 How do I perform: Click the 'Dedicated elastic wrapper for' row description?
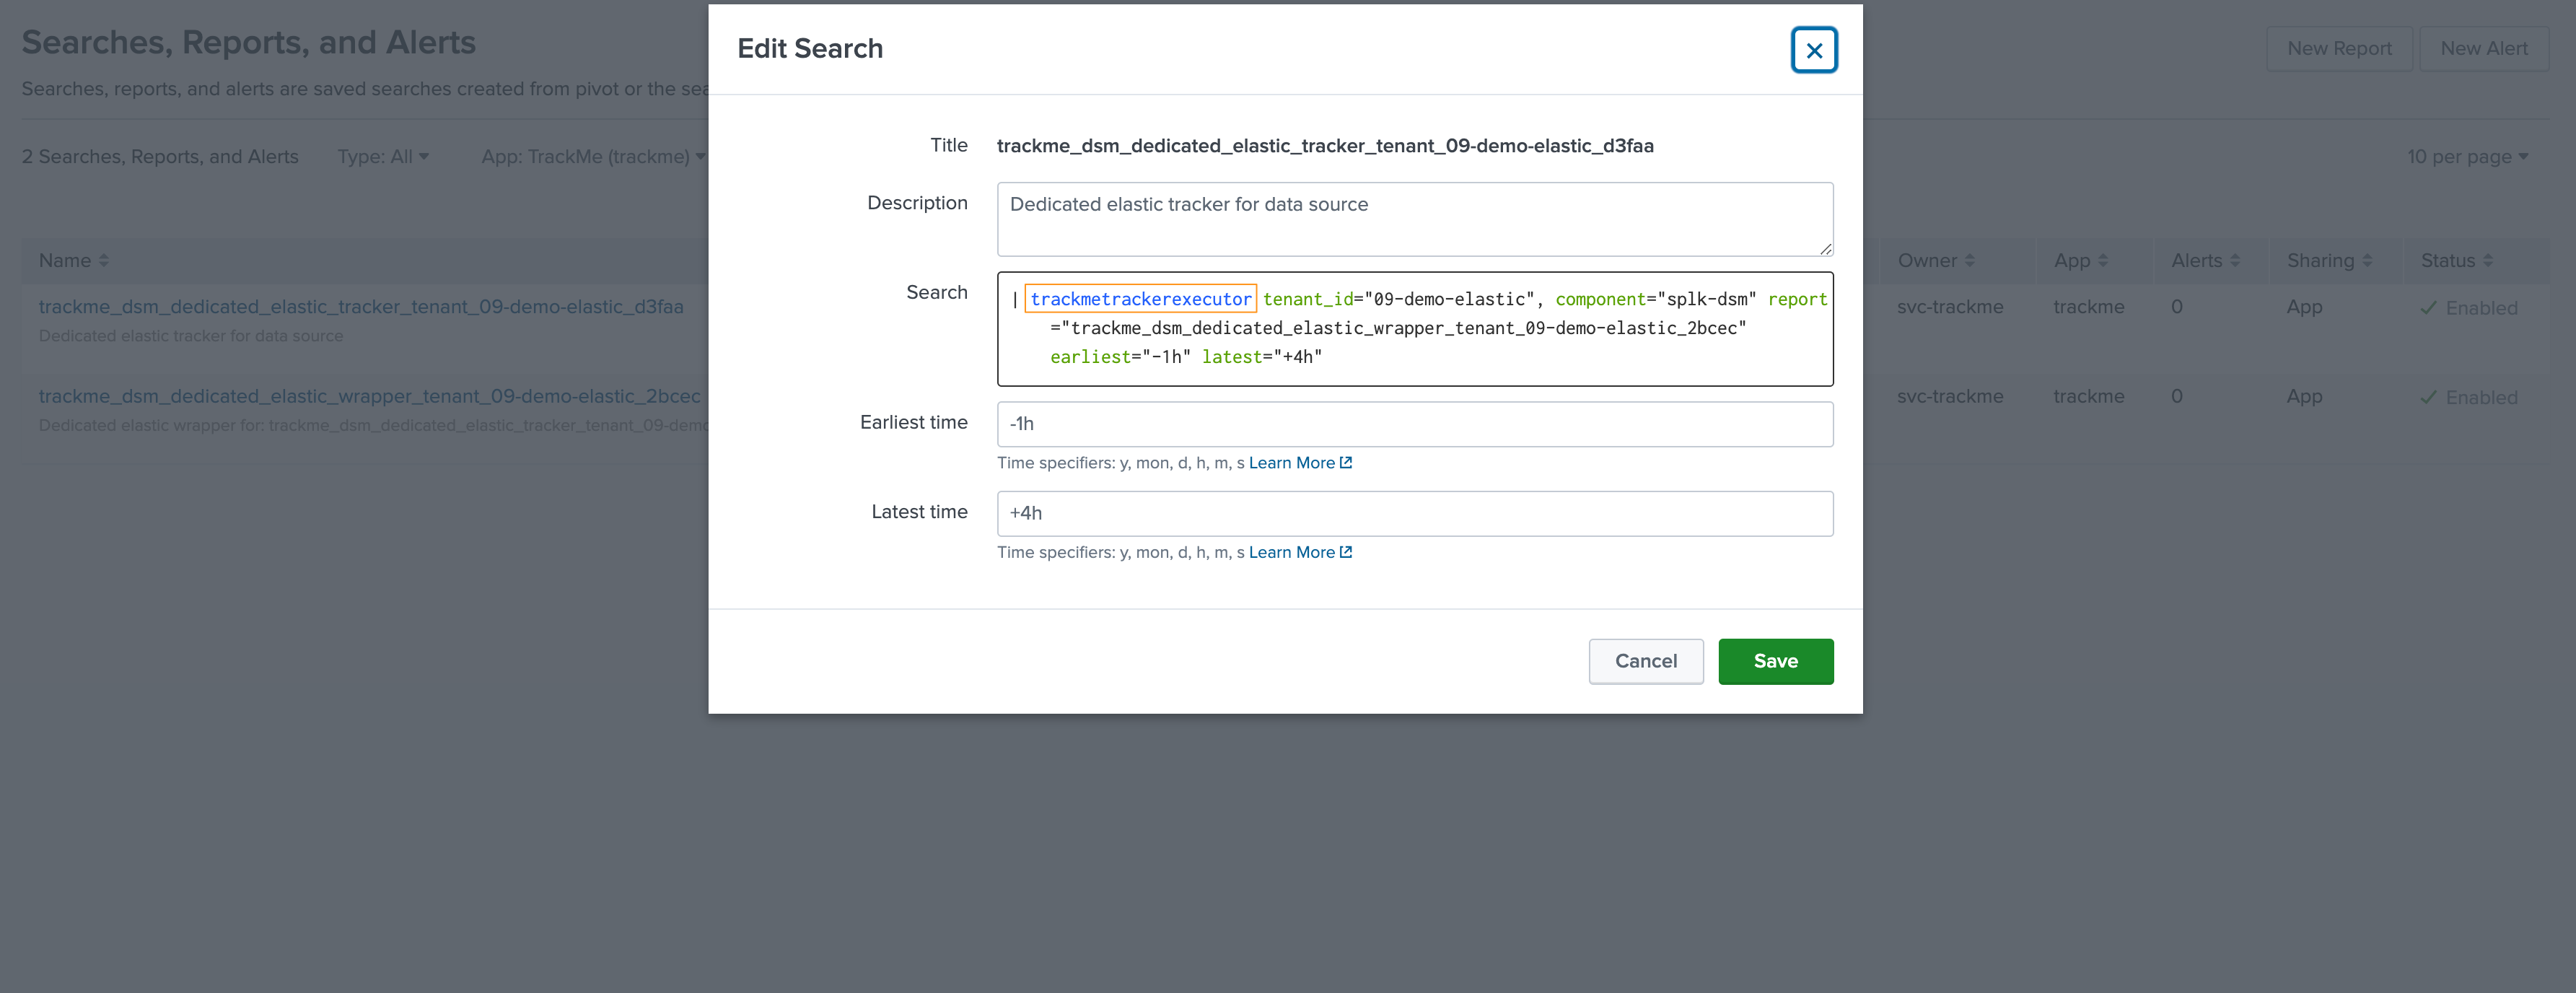373,425
